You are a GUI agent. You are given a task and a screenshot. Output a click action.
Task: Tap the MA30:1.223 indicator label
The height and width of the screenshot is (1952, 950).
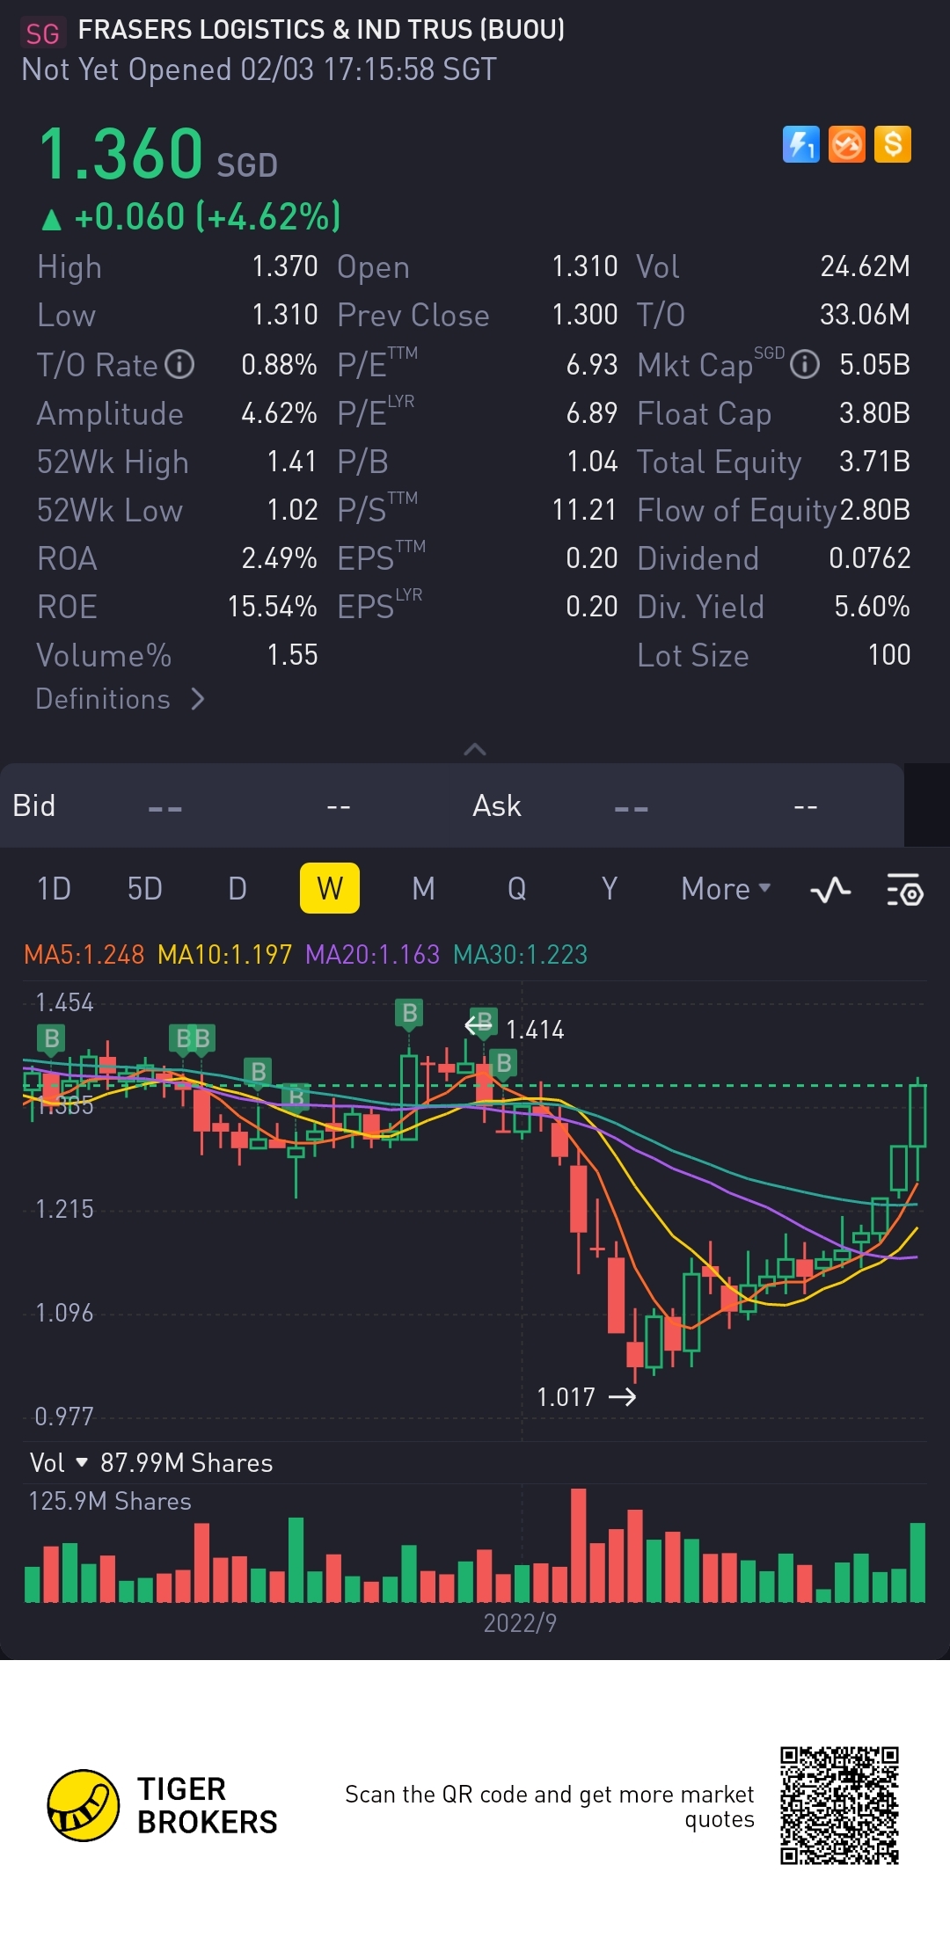coord(520,954)
